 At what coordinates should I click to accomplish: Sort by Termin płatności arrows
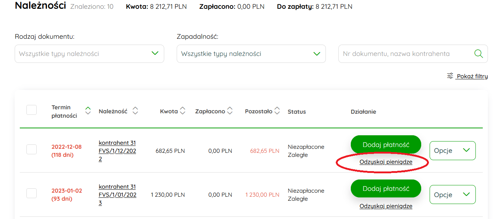[x=88, y=111]
